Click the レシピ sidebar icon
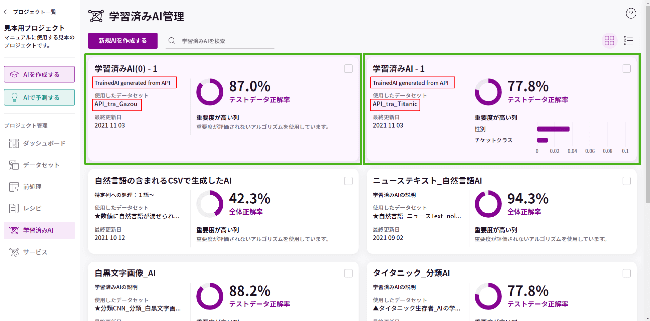650x321 pixels. (x=14, y=208)
